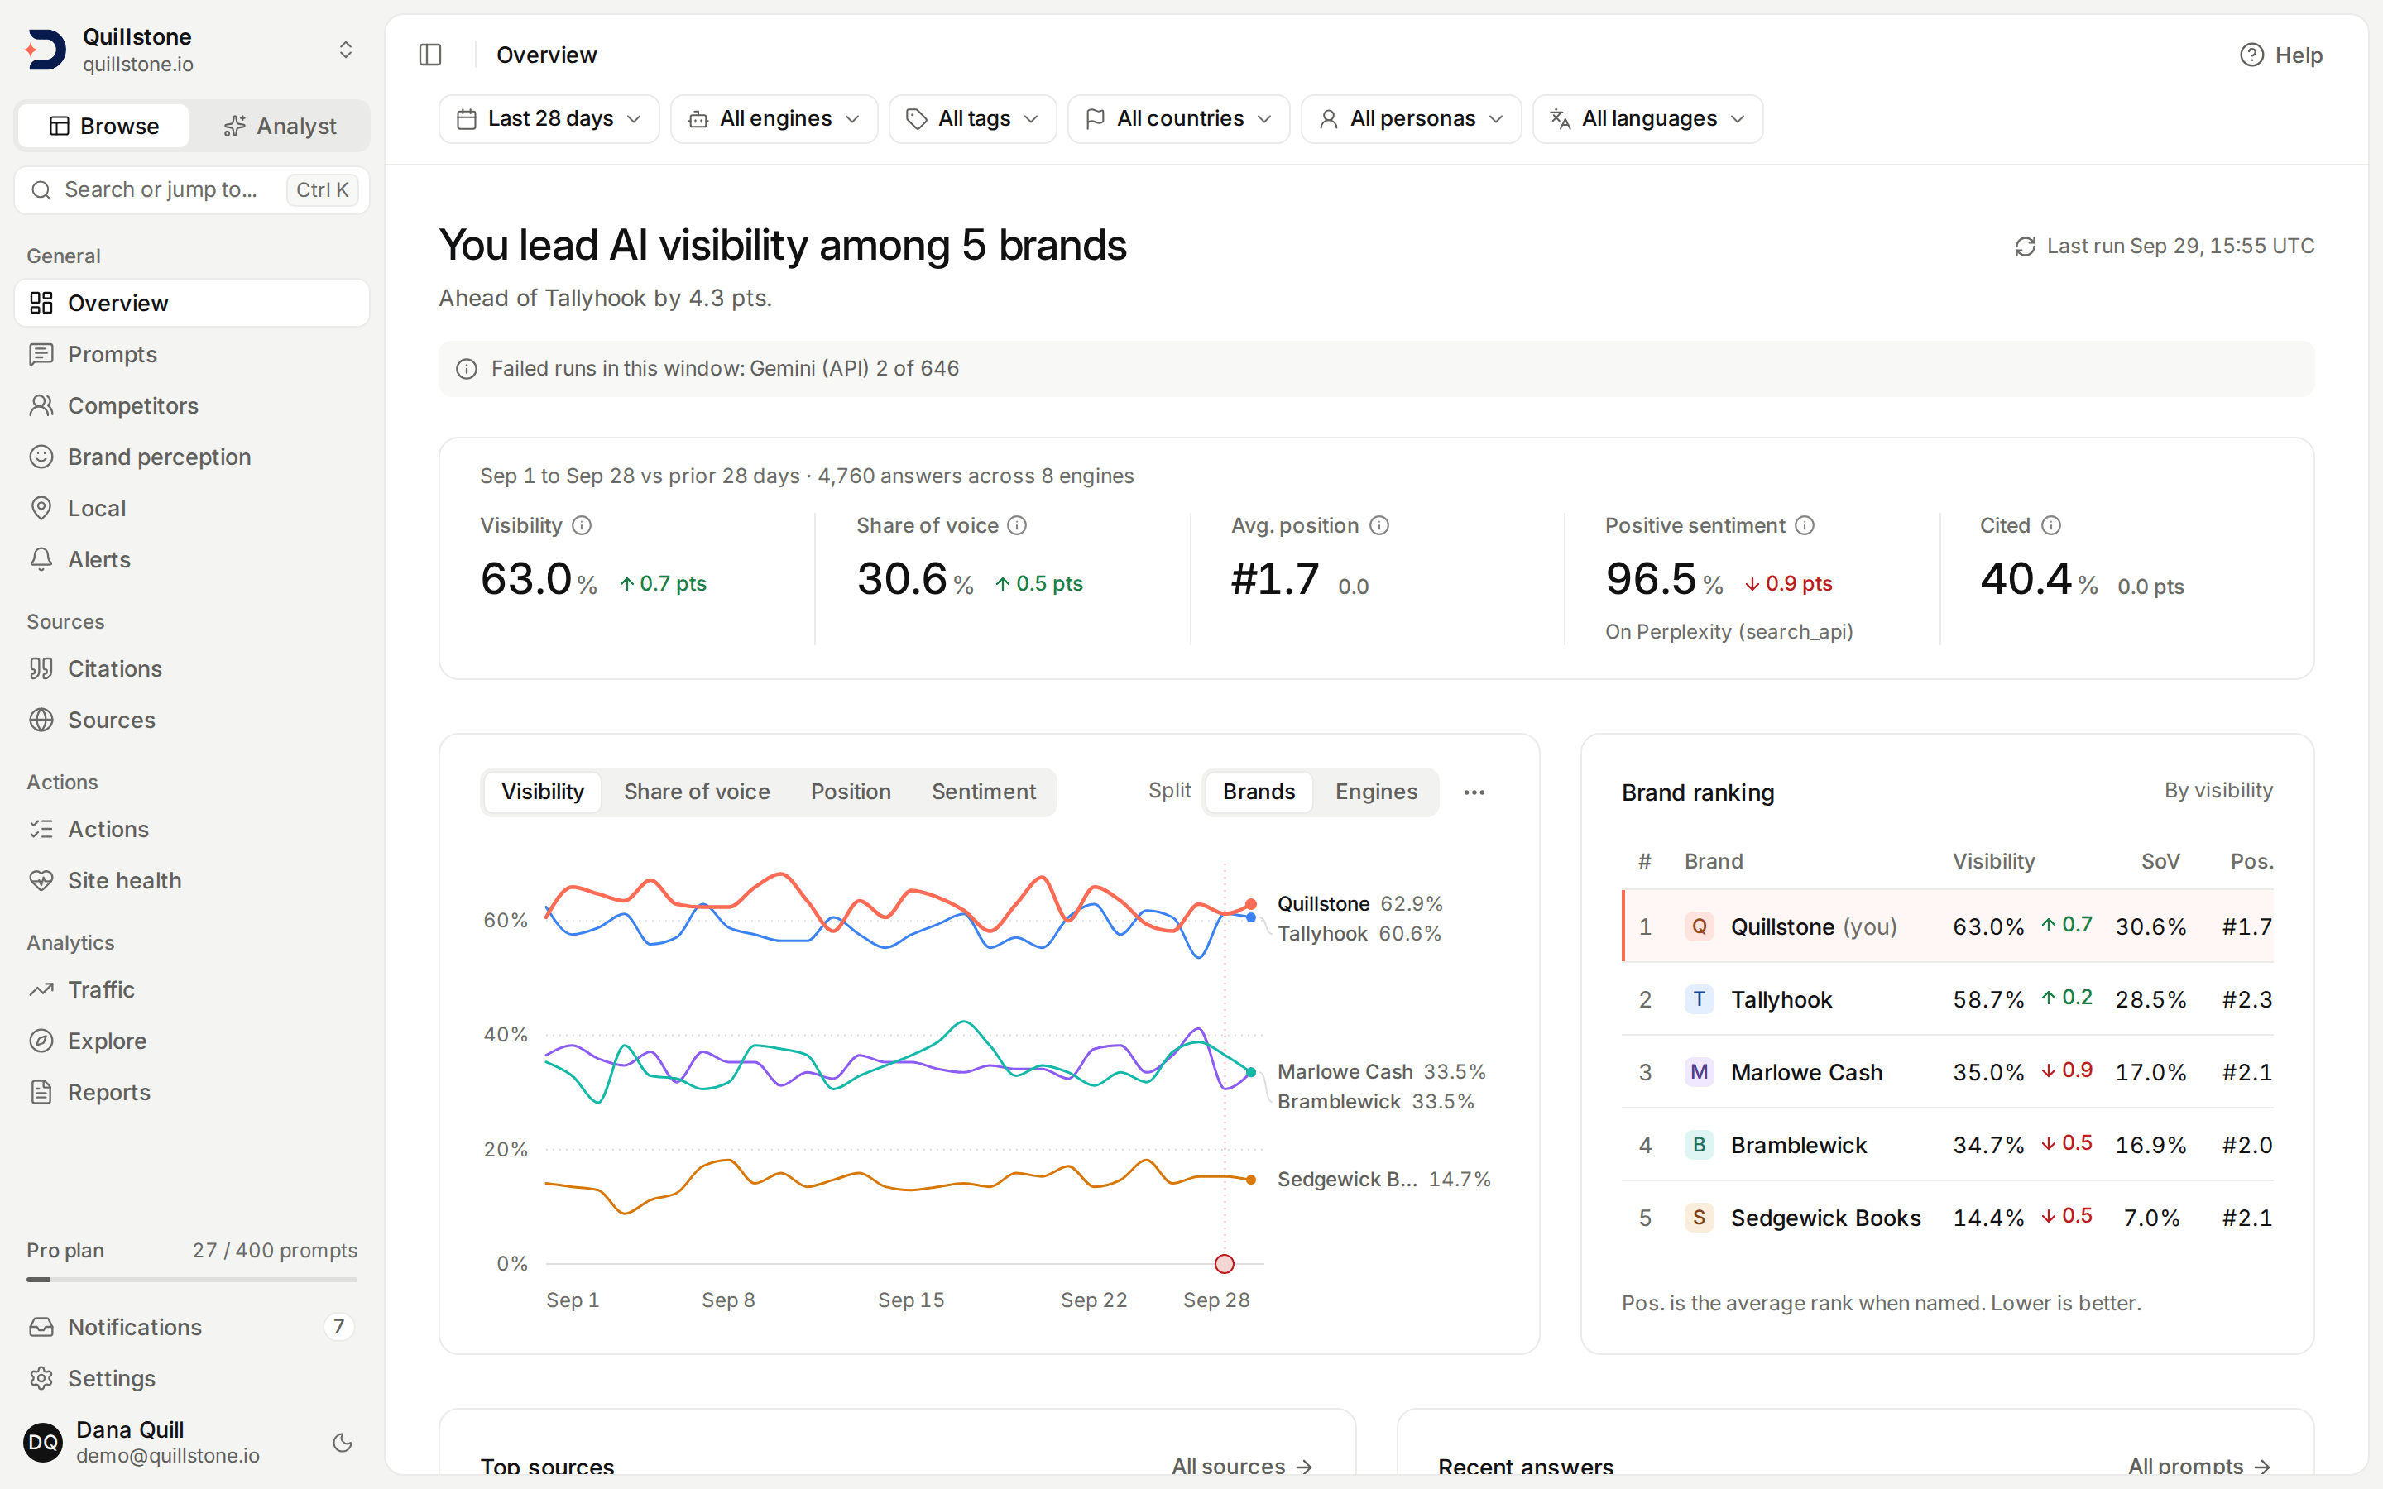Open the chart's three-dot more options

1474,792
